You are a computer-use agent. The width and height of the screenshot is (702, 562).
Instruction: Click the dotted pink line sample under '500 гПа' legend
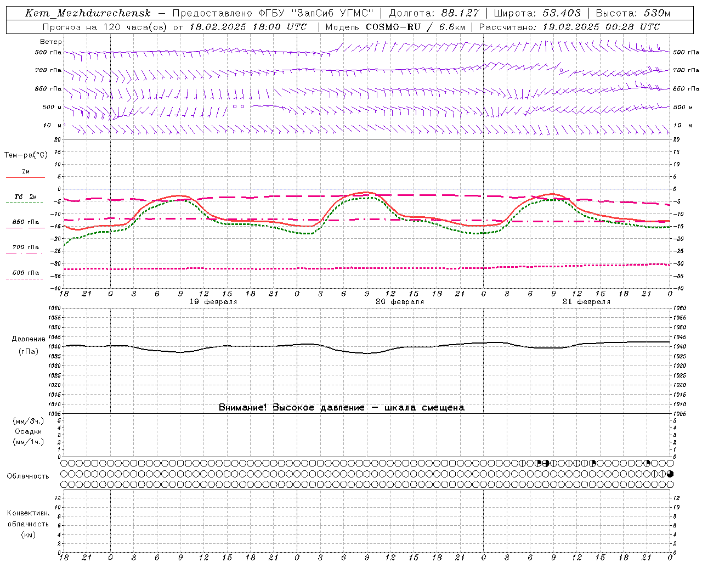click(25, 279)
